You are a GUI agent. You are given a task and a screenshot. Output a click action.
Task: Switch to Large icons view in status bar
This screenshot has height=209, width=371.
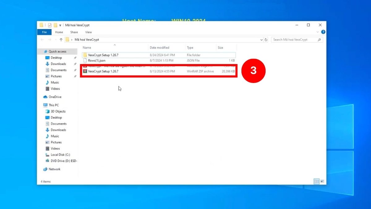322,181
